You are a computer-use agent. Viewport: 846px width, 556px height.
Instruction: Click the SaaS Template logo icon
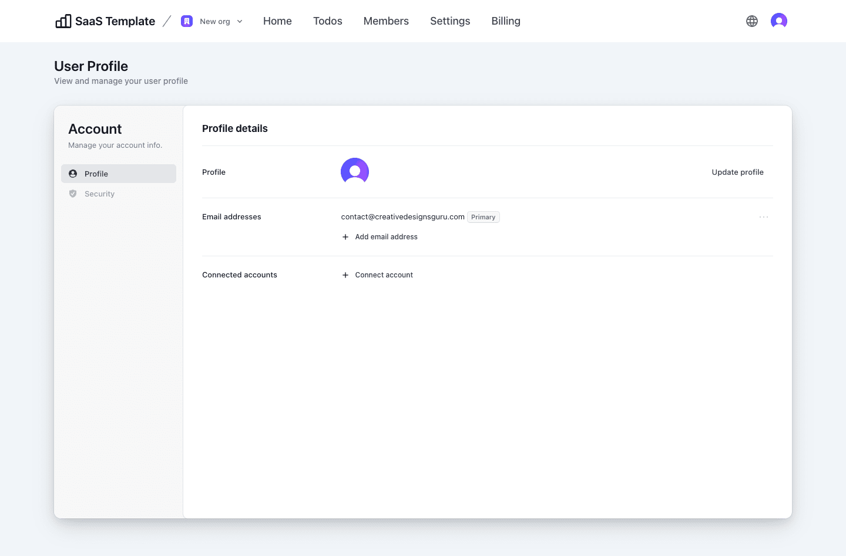(63, 21)
